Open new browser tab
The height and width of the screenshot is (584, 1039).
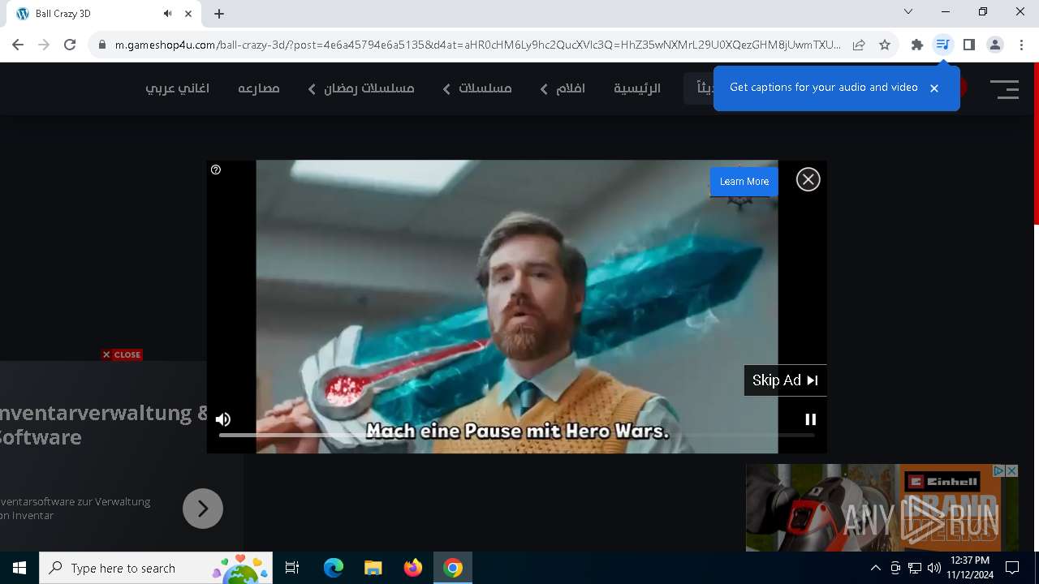[219, 14]
